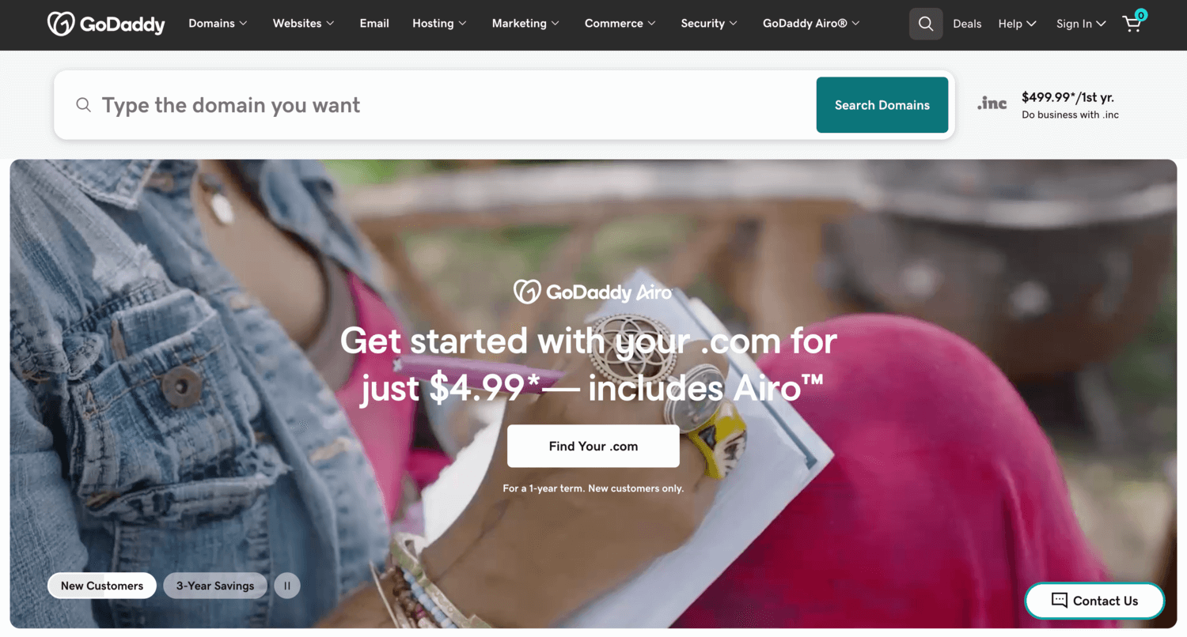This screenshot has height=637, width=1187.
Task: Click the Find Your .com button
Action: [x=593, y=446]
